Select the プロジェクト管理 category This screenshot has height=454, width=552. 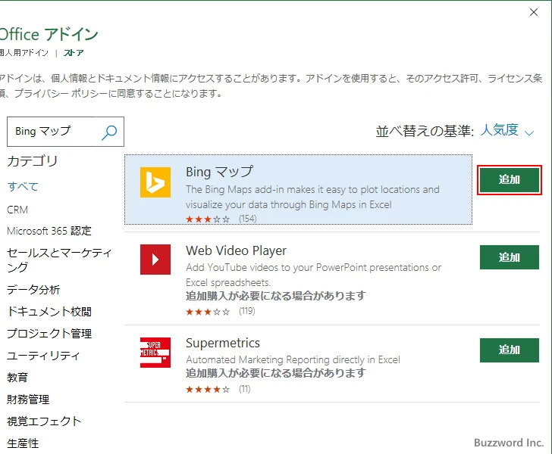pyautogui.click(x=49, y=333)
